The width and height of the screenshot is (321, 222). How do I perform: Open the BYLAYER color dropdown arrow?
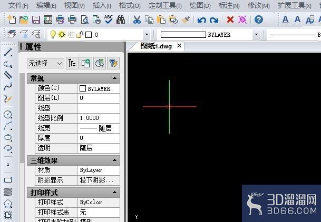(256, 35)
